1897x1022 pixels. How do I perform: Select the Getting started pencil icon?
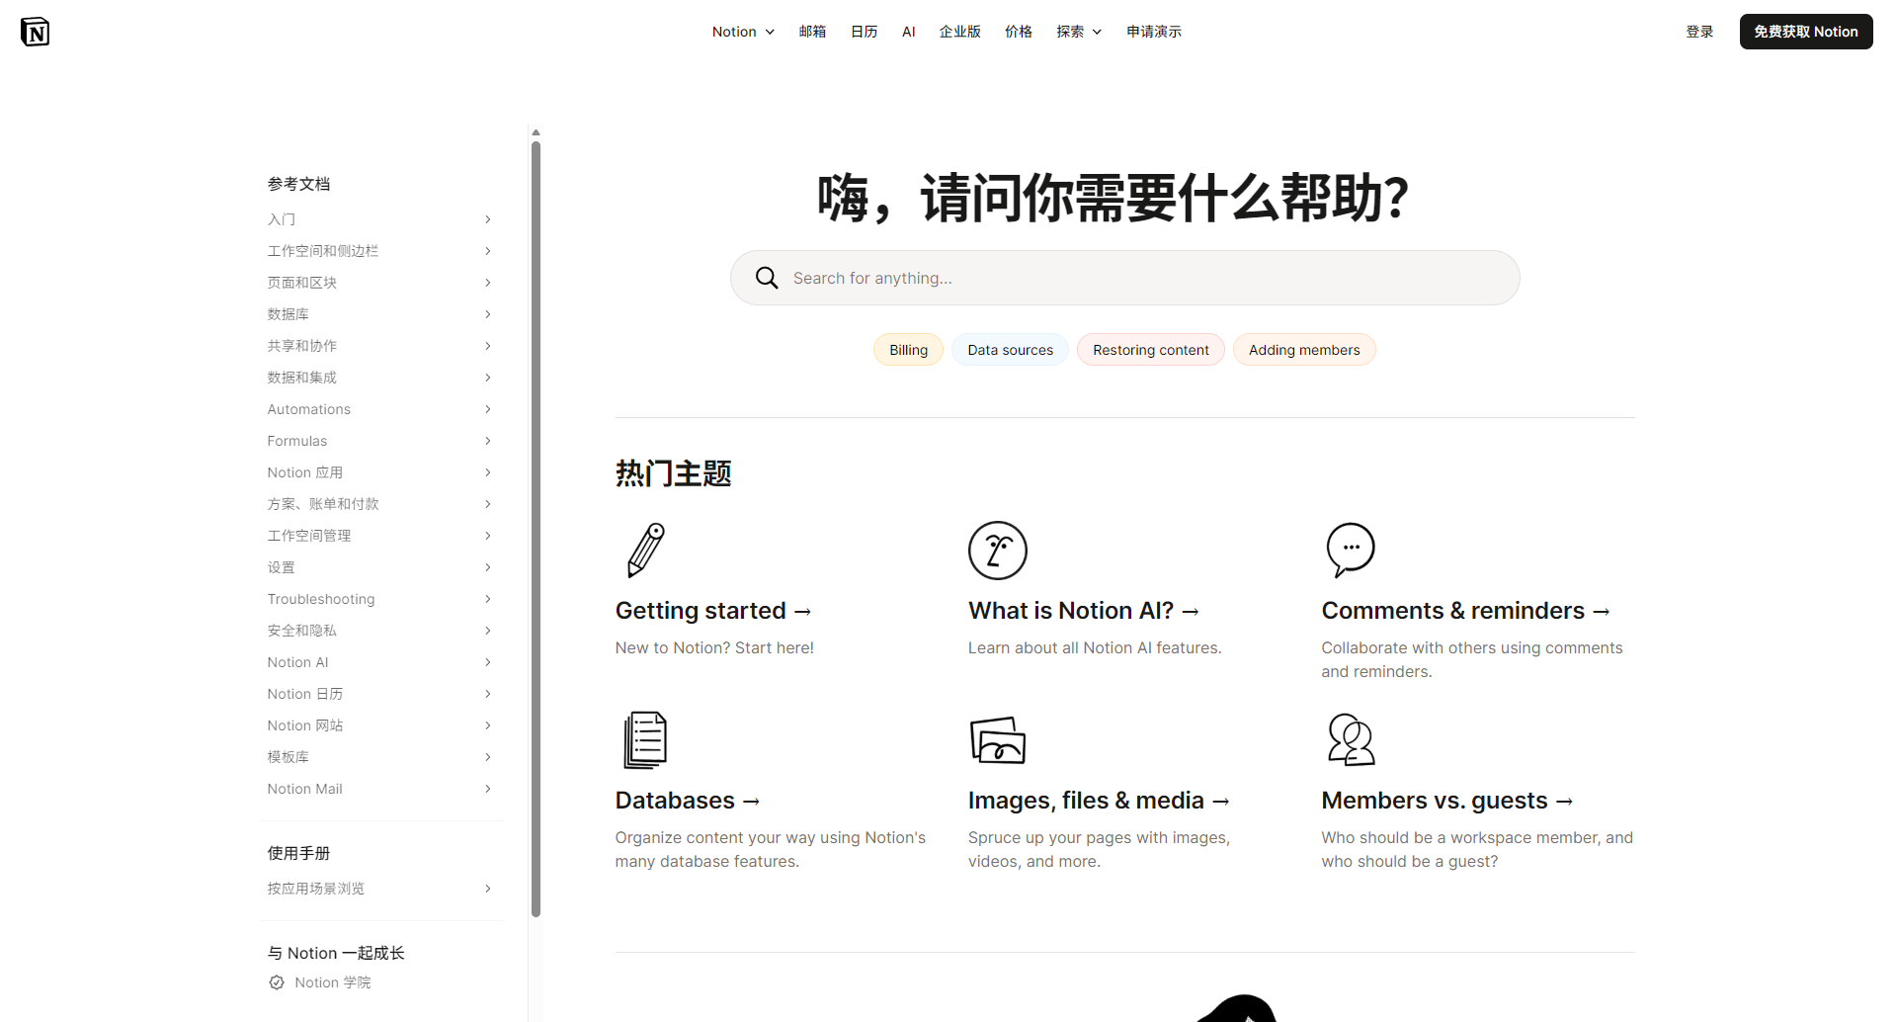(643, 550)
